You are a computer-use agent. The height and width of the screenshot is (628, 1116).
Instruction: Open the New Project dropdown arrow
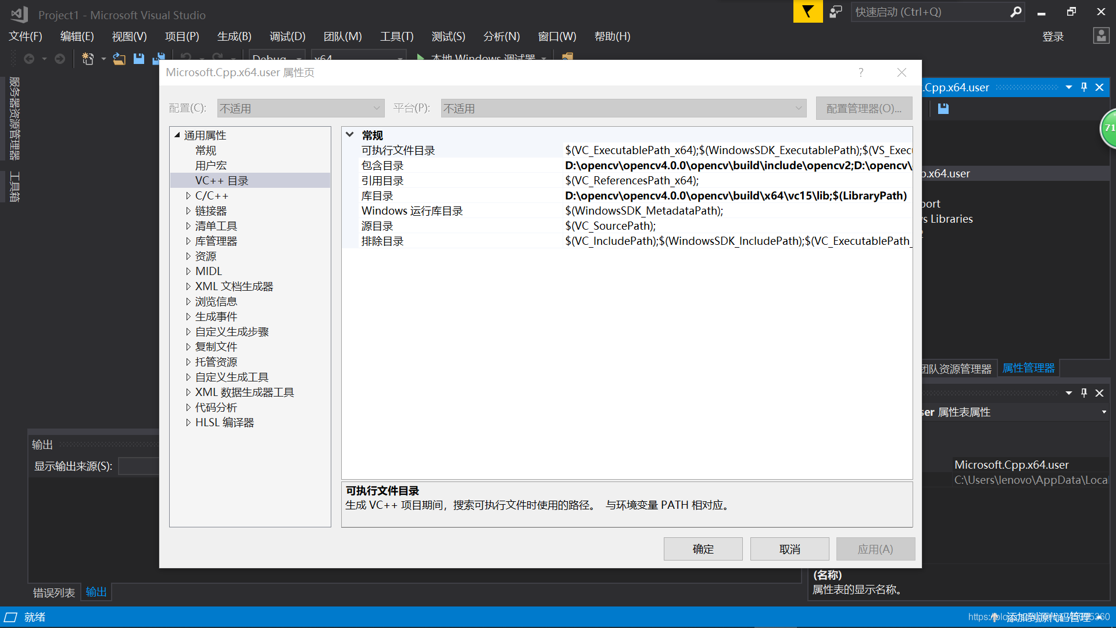[x=103, y=59]
